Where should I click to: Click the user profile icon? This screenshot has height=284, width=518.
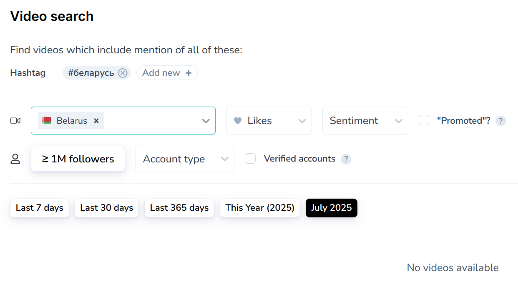[x=15, y=159]
